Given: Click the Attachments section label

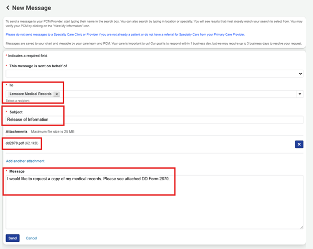Looking at the screenshot, I should pos(17,132).
